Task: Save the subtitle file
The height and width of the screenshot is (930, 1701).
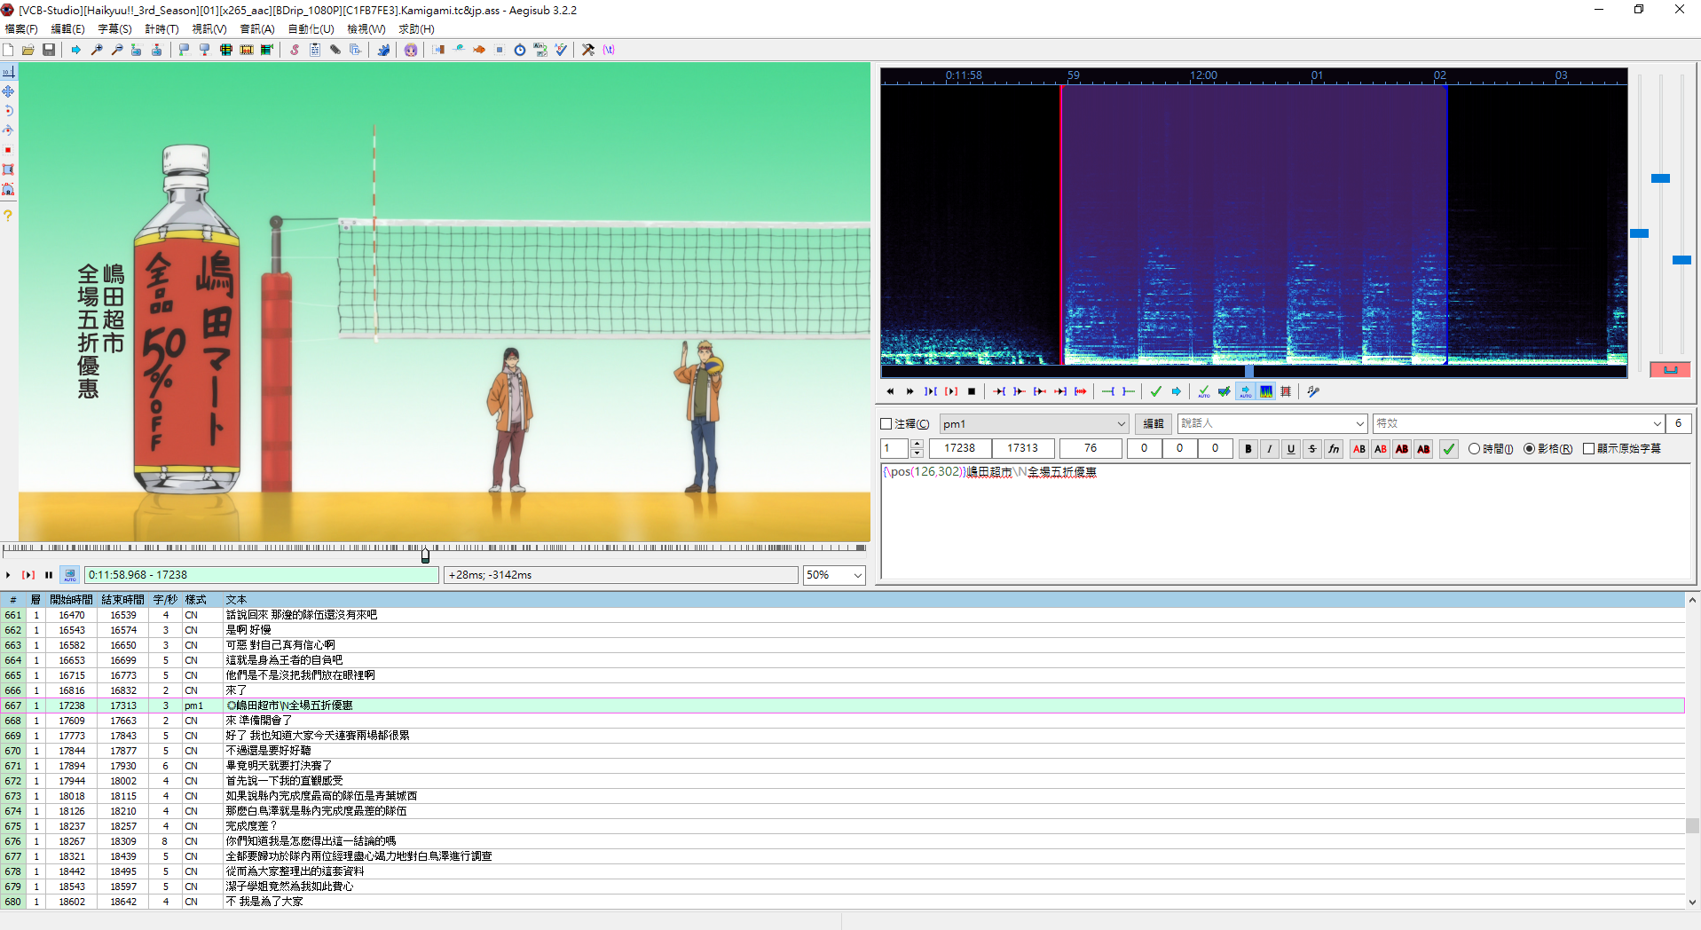Action: coord(49,50)
